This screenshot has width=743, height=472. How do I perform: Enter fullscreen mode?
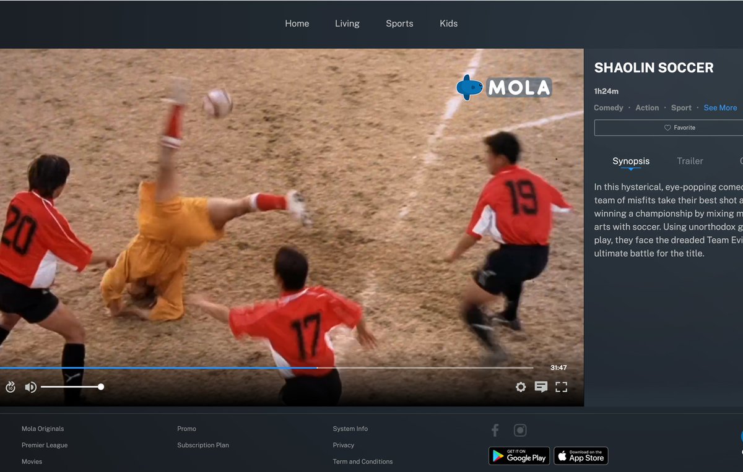coord(562,387)
